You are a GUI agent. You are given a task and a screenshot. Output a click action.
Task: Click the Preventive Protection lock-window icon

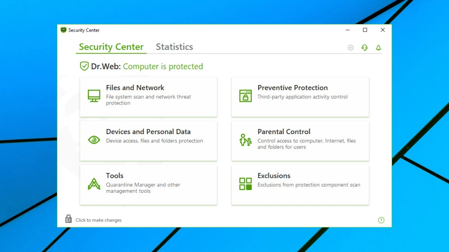[245, 96]
